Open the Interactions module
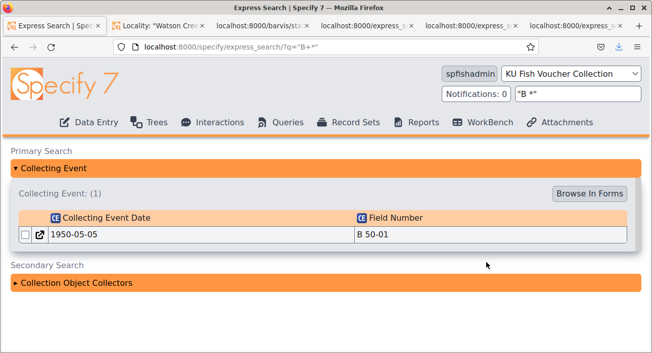This screenshot has height=353, width=652. 212,122
